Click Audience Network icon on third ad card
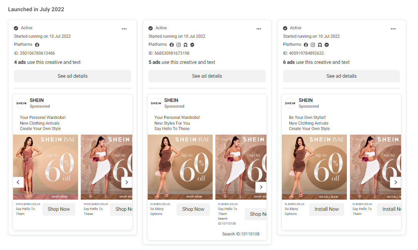This screenshot has width=418, height=250. [x=320, y=45]
